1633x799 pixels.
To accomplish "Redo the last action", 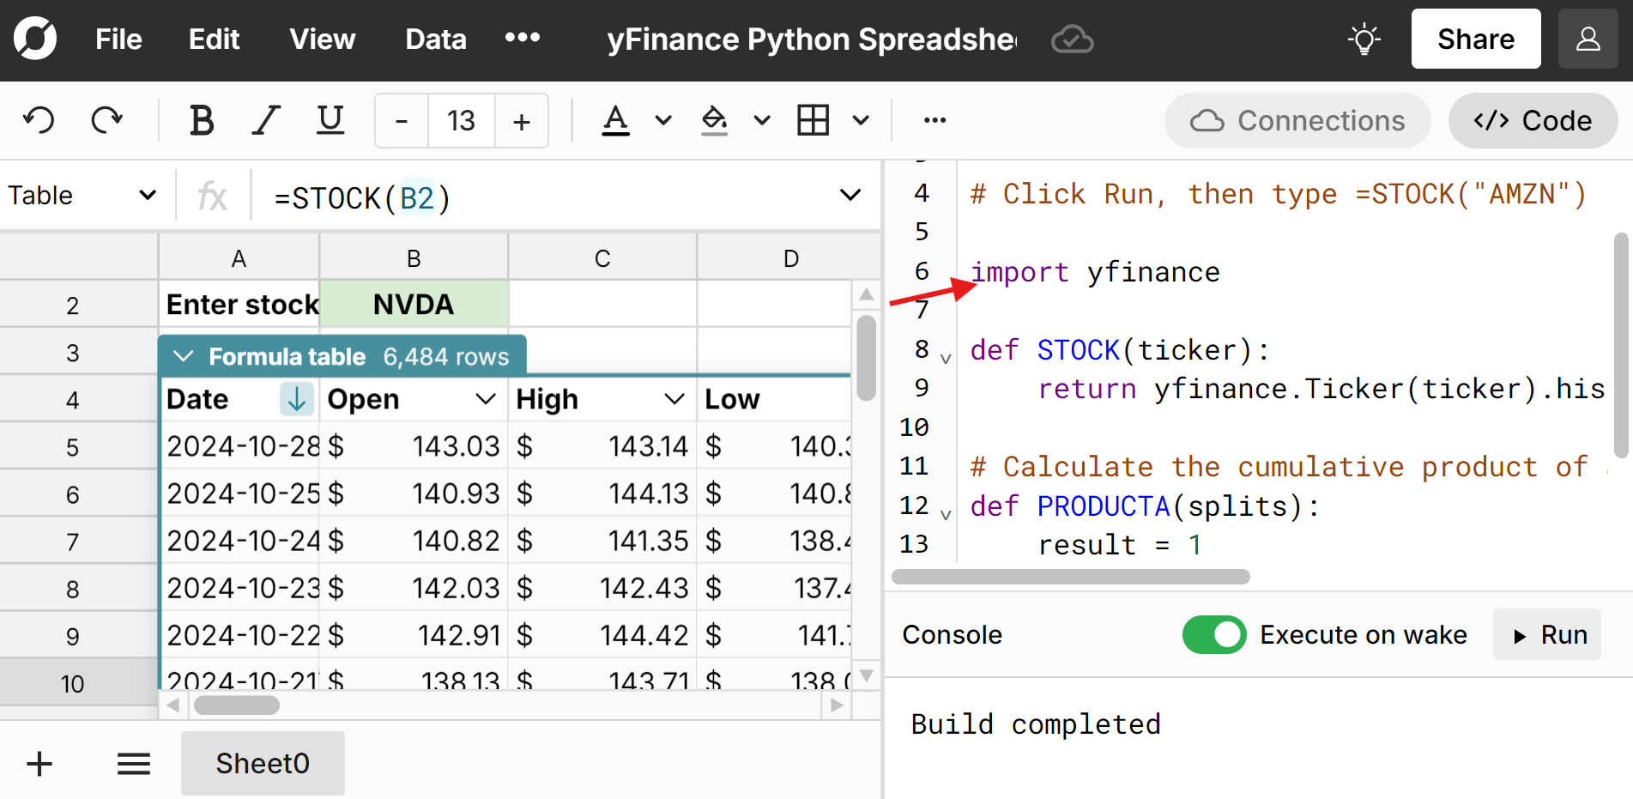I will [x=106, y=120].
